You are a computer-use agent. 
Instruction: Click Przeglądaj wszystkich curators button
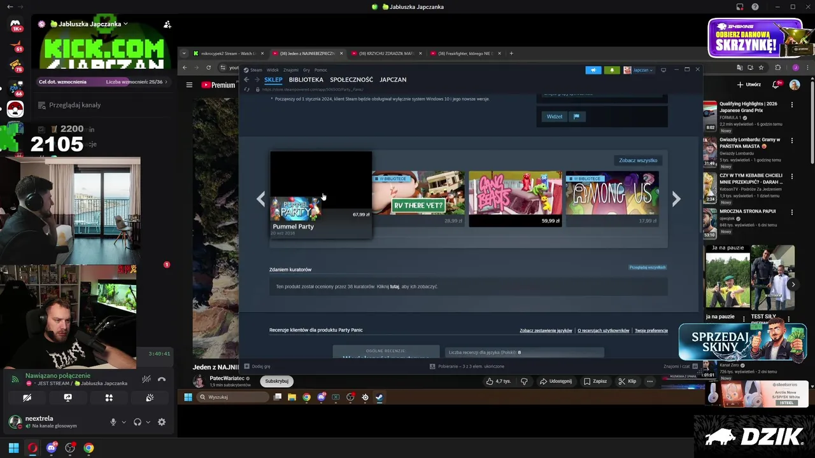point(648,267)
